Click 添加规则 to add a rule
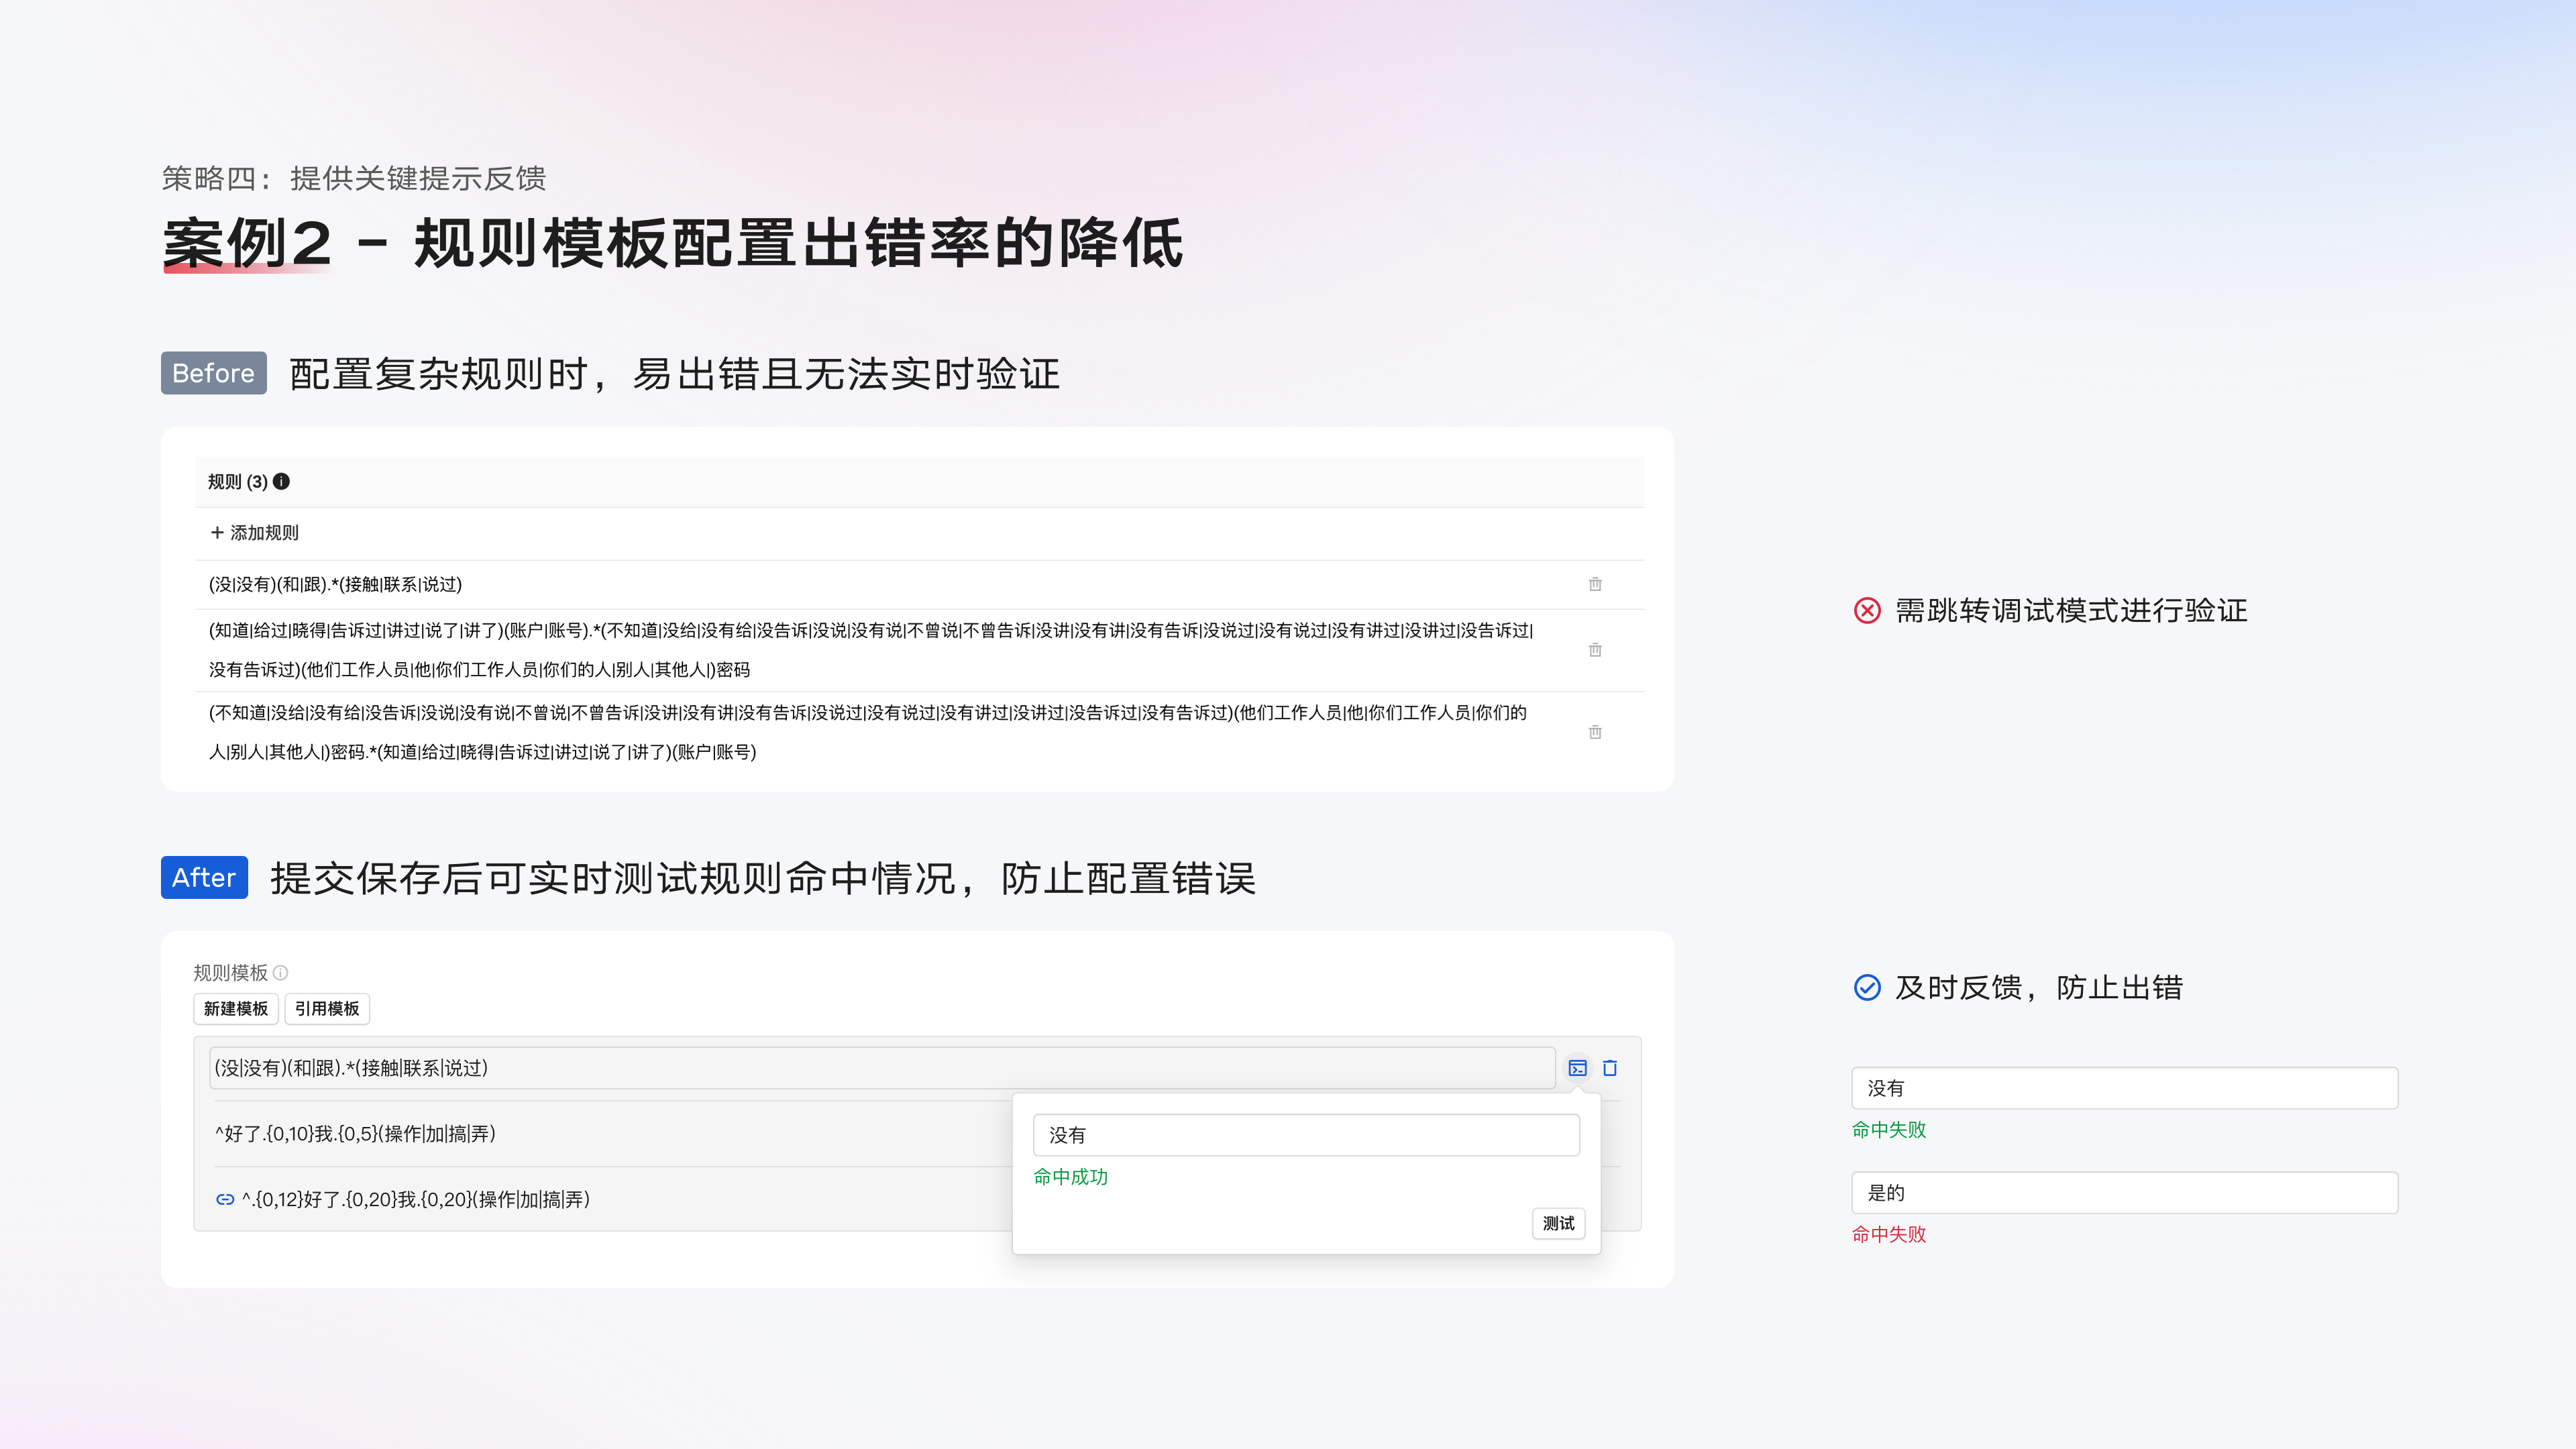Screen dimensions: 2576x1449 point(254,532)
